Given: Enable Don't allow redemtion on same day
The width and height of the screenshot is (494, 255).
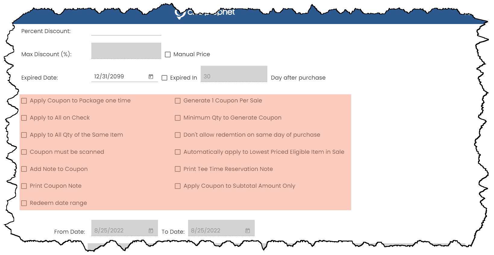Looking at the screenshot, I should [178, 135].
